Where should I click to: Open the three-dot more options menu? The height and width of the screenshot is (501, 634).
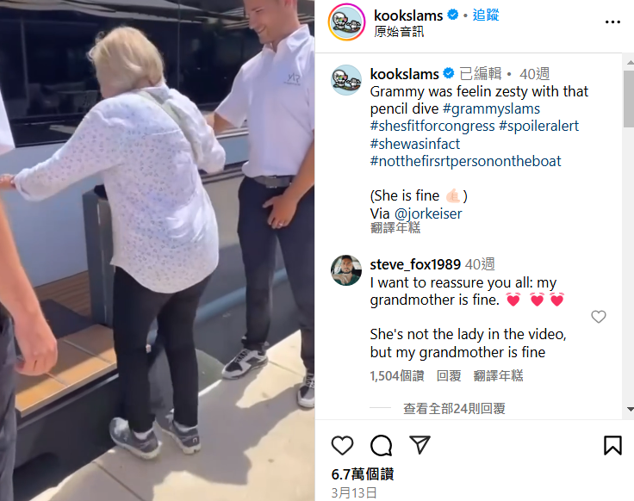tap(612, 22)
